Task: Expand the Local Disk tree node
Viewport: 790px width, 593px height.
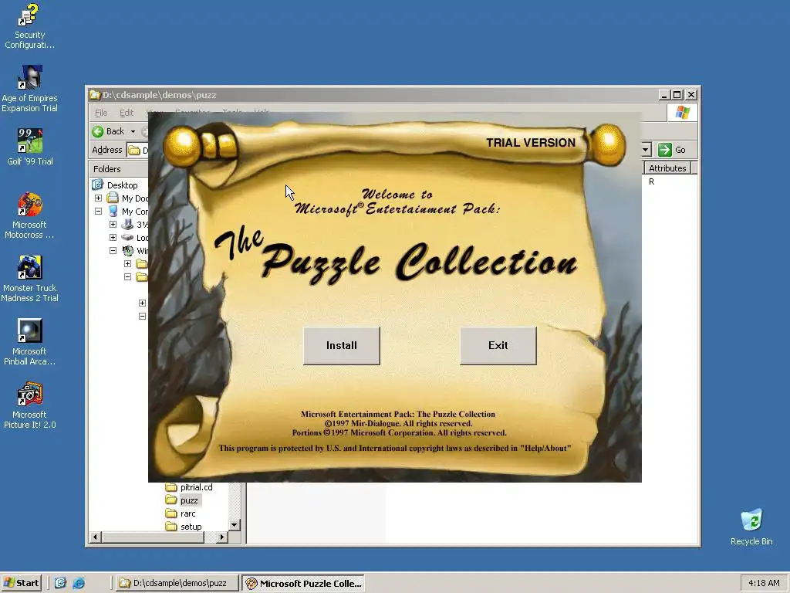Action: [x=113, y=238]
